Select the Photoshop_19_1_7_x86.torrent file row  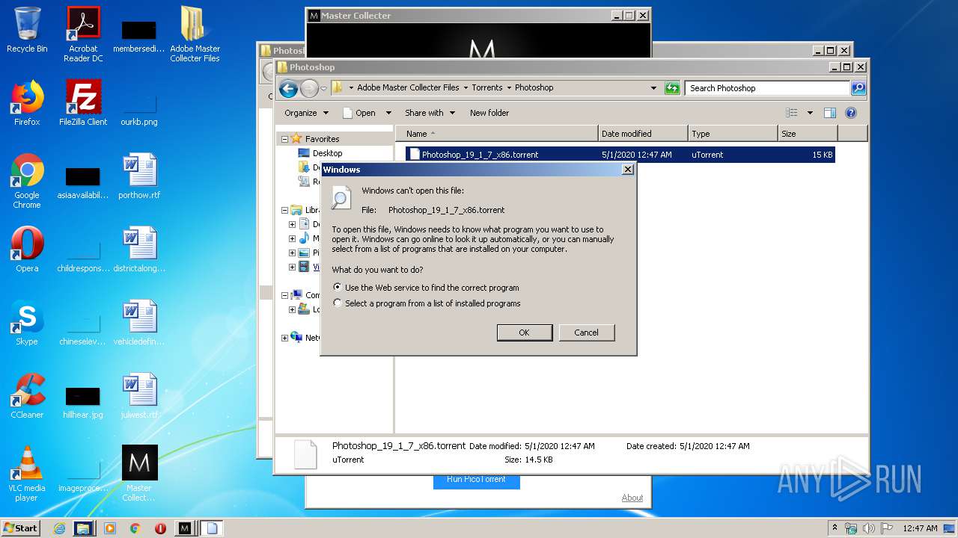pos(619,155)
